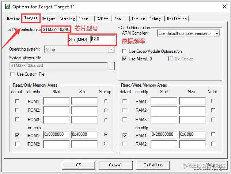Viewport: 231px width, 174px height.
Task: Click the ROM2 Start field
Action: tap(56, 110)
